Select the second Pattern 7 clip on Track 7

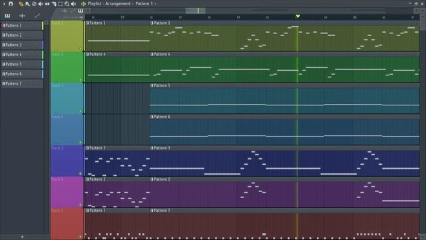pyautogui.click(x=284, y=224)
